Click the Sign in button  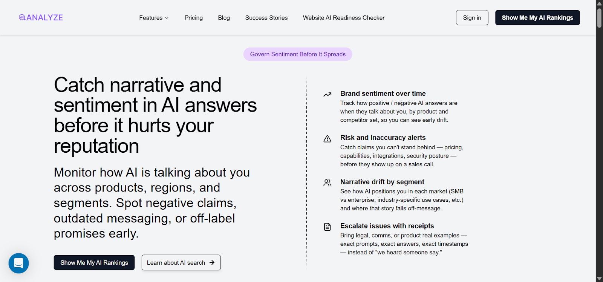click(472, 17)
